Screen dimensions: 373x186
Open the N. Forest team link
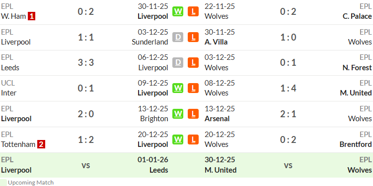(357, 68)
